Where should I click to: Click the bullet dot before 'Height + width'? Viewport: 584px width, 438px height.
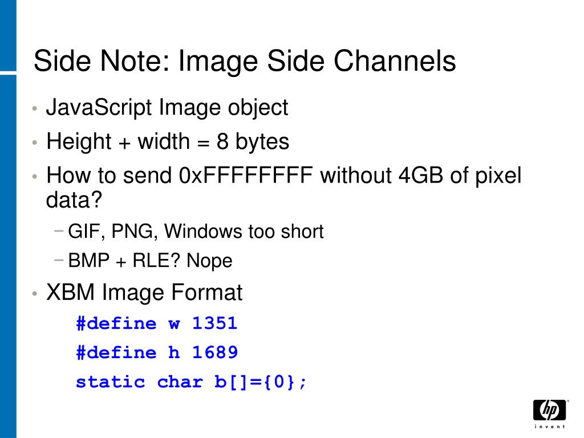pos(35,143)
